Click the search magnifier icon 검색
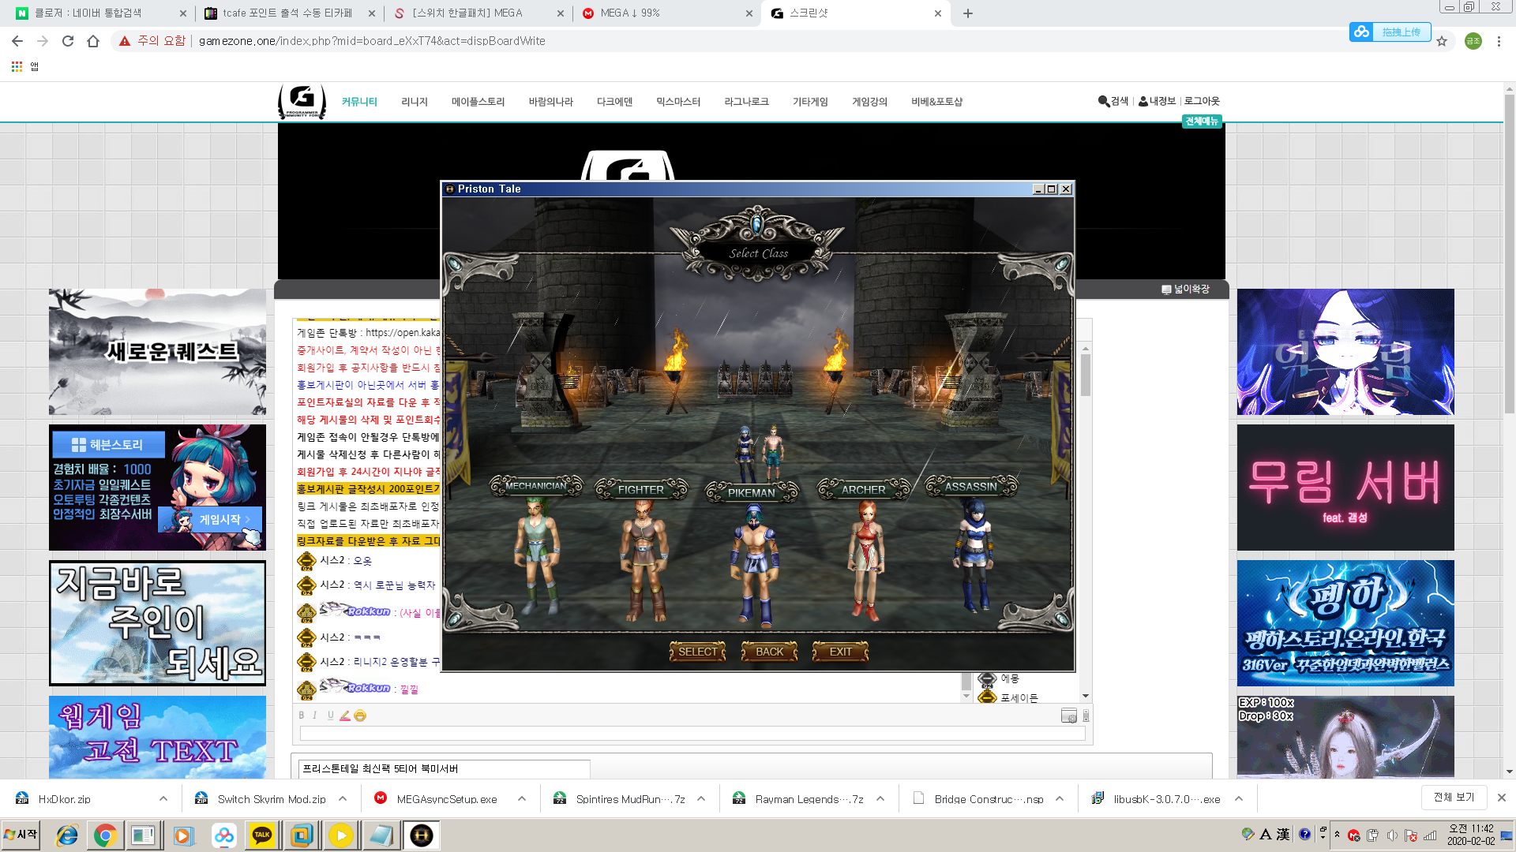 [1113, 101]
